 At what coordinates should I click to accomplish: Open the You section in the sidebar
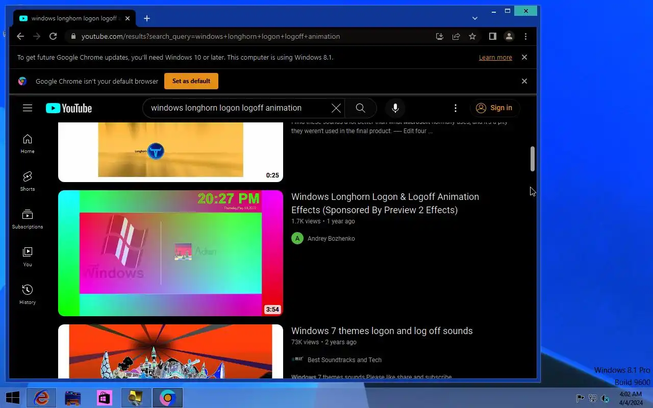(x=28, y=257)
